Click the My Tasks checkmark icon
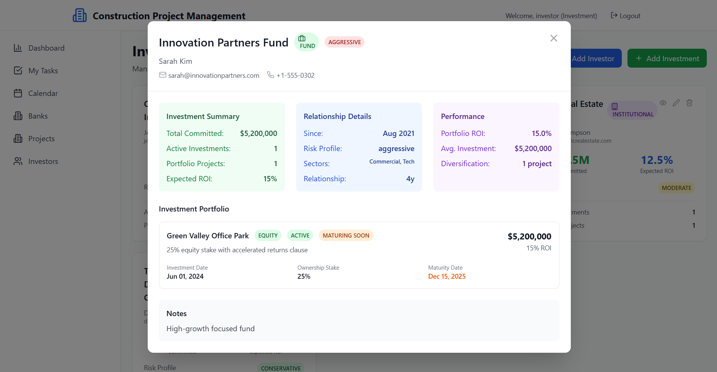The height and width of the screenshot is (372, 717). coord(18,71)
